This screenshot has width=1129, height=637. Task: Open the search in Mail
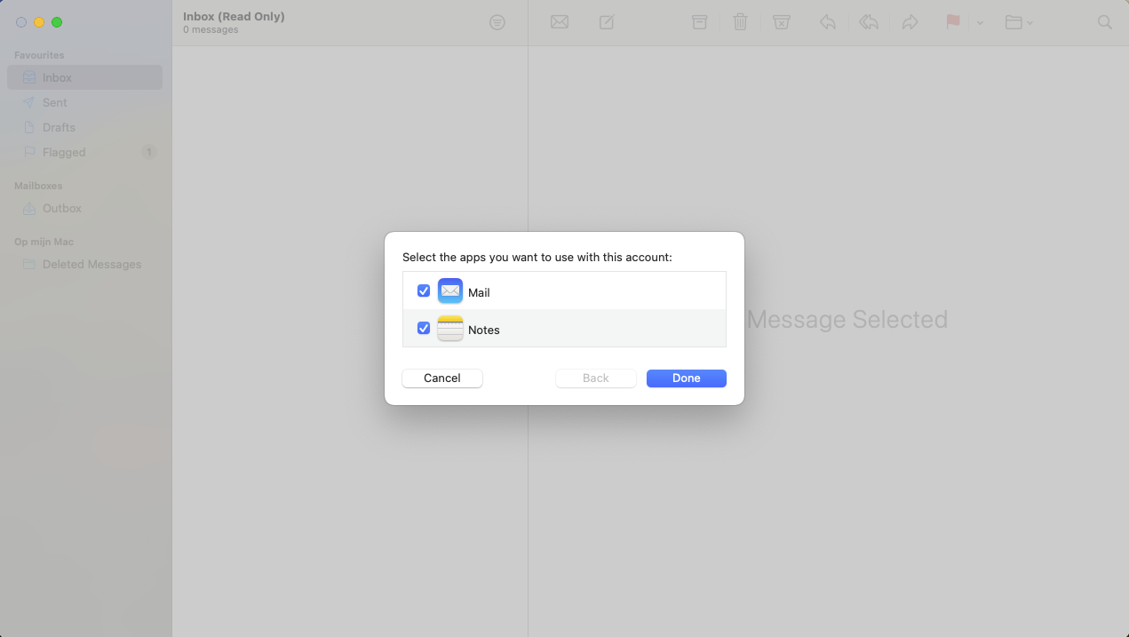pos(1104,21)
